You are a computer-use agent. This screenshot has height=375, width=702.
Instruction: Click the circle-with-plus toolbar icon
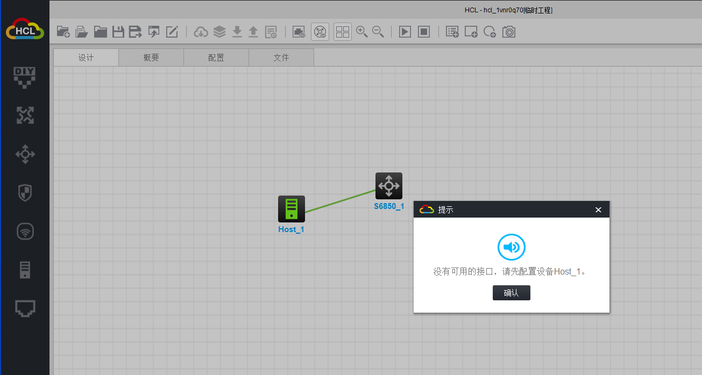pyautogui.click(x=490, y=32)
